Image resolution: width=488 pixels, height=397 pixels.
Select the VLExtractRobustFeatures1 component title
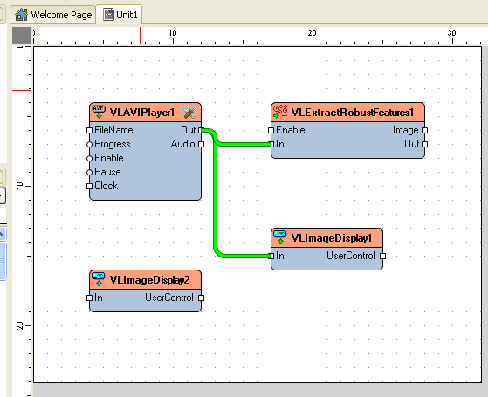click(x=353, y=112)
